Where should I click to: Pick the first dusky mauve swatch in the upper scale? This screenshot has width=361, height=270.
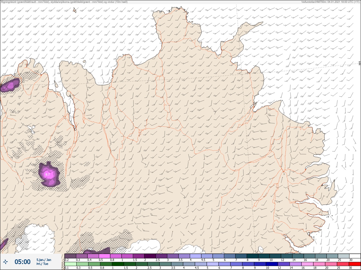click(x=70, y=256)
